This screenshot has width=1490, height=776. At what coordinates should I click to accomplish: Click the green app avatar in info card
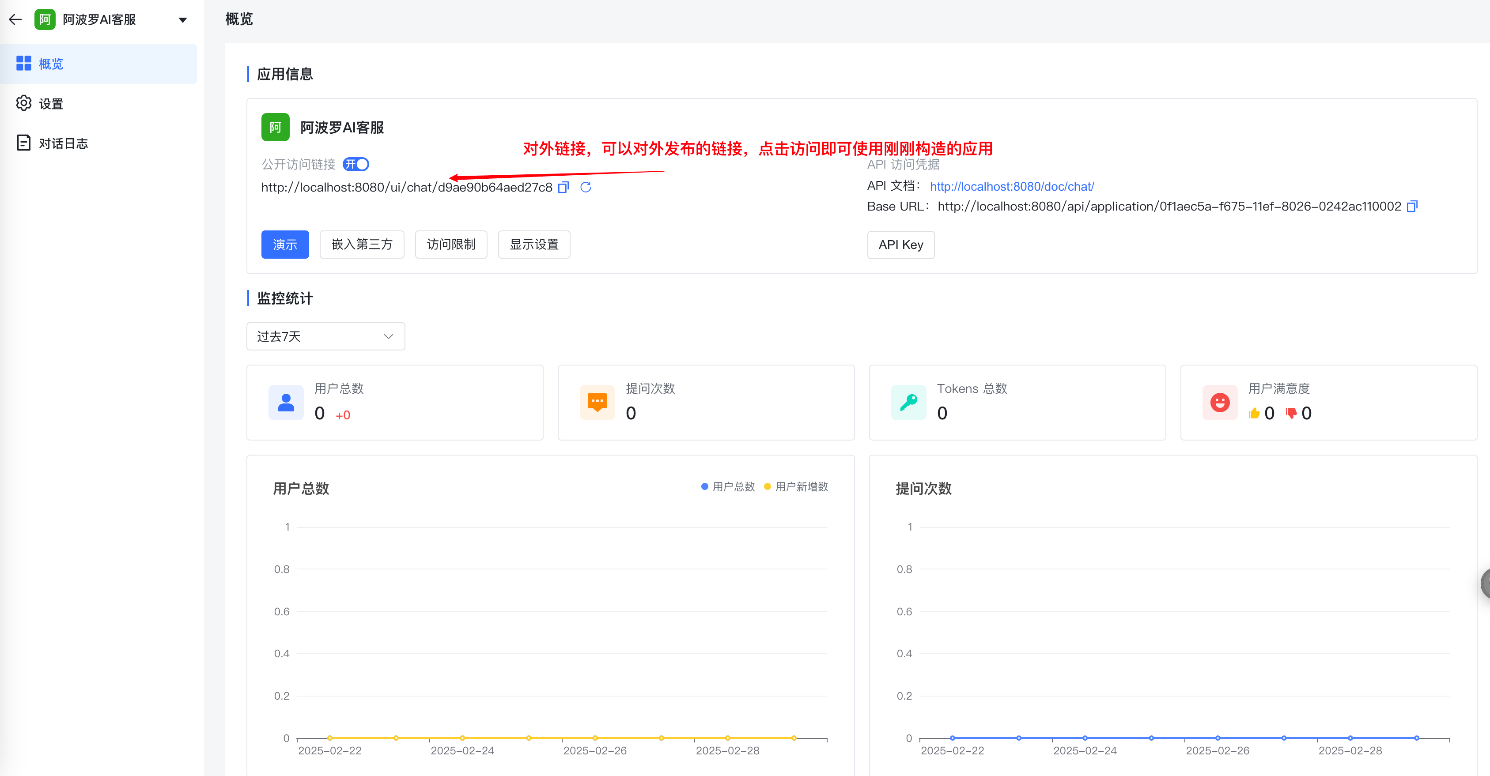coord(275,127)
